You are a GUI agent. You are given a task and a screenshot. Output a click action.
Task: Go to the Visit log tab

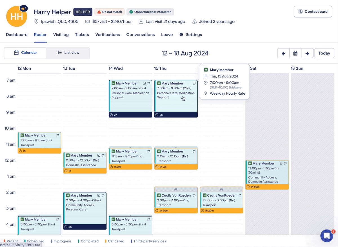tap(61, 35)
